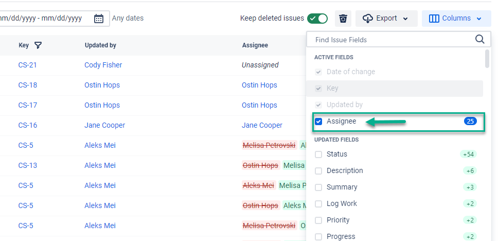Click the 25 badge beside Assignee
The height and width of the screenshot is (241, 498).
[x=470, y=121]
